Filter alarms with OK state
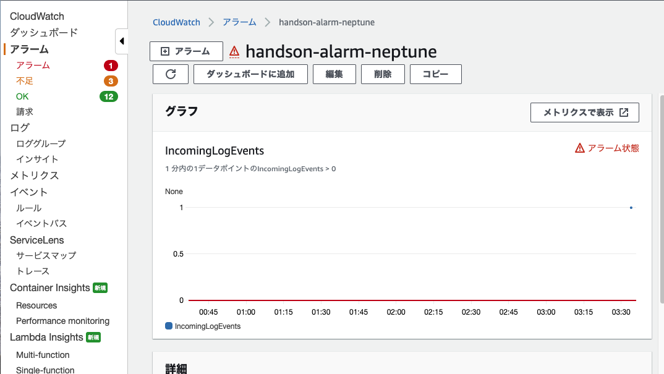The height and width of the screenshot is (374, 664). 22,96
